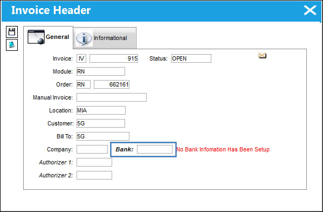323x212 pixels.
Task: Click the 'Invoice:' label
Action: pos(63,58)
